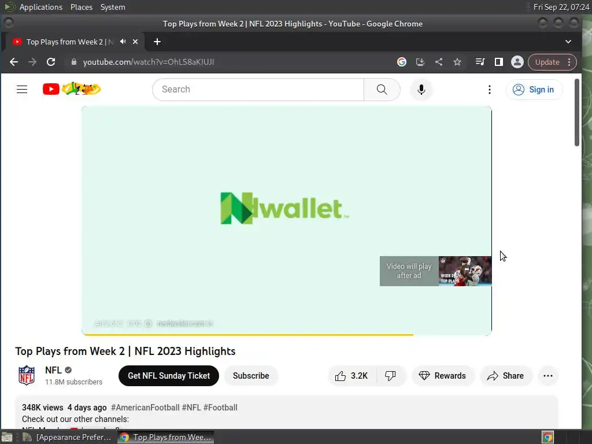Focus the YouTube Search field
Viewport: 592px width, 444px height.
point(258,90)
